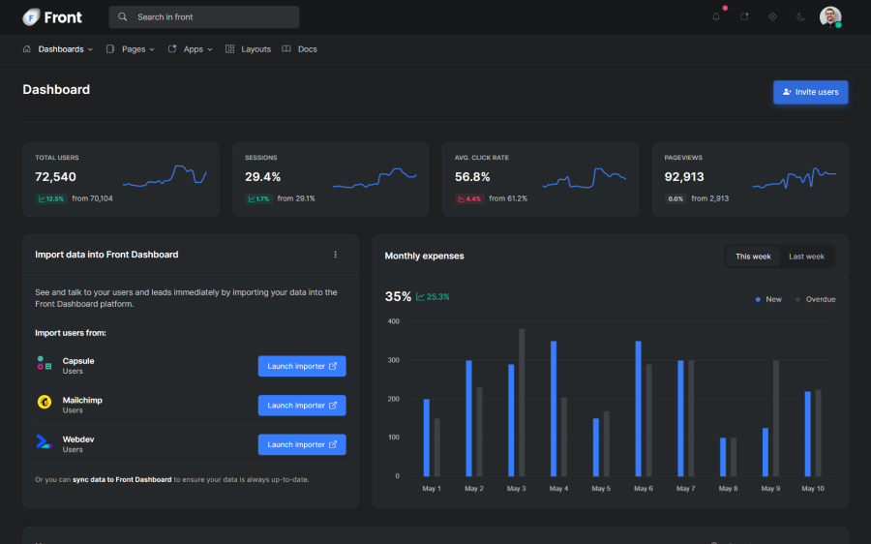Click the Invite users button
The image size is (871, 544).
click(x=810, y=92)
